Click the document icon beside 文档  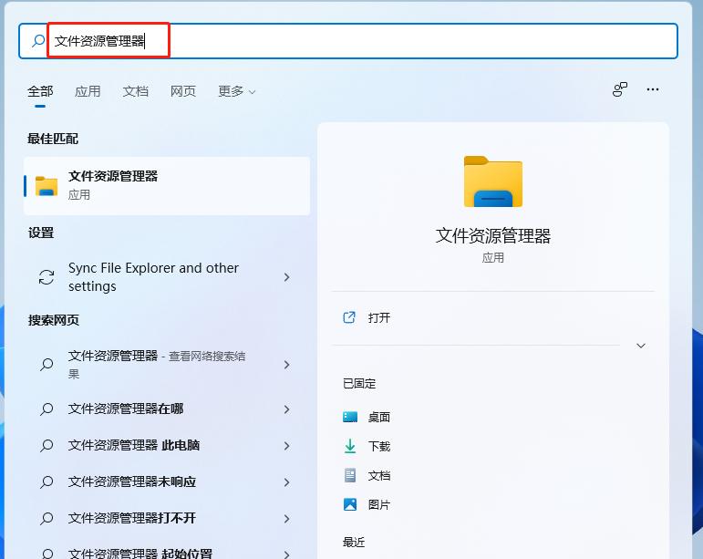[x=350, y=475]
